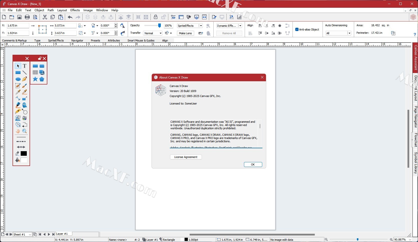Choose the Grid shape in the shapes palette

35,72
